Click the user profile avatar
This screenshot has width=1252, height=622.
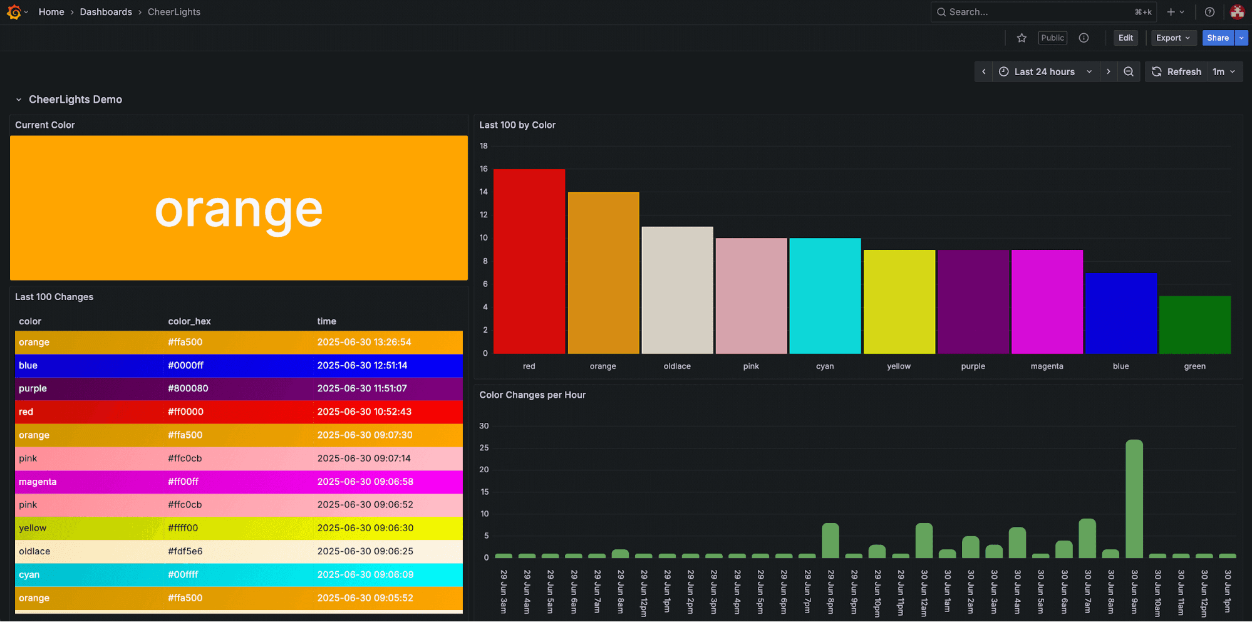point(1236,11)
